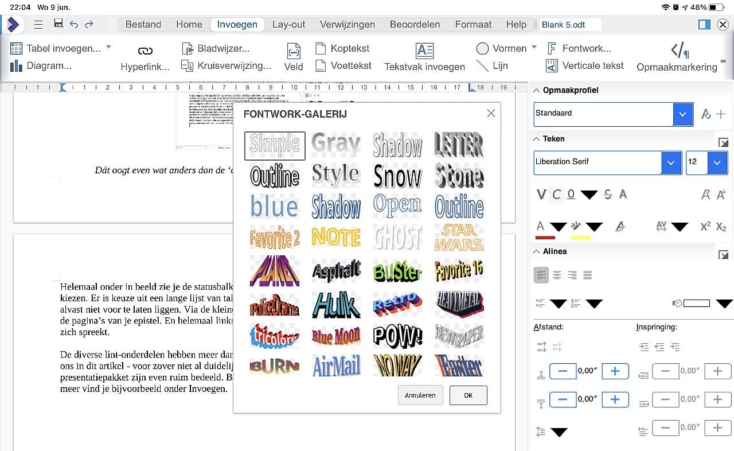
Task: Clear direct formatting with the eraser icon
Action: coord(619,227)
